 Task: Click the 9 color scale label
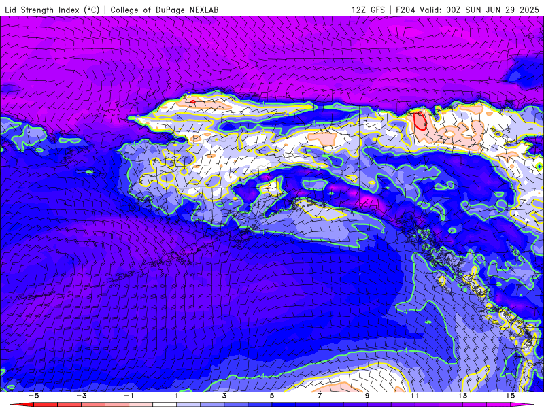click(367, 396)
